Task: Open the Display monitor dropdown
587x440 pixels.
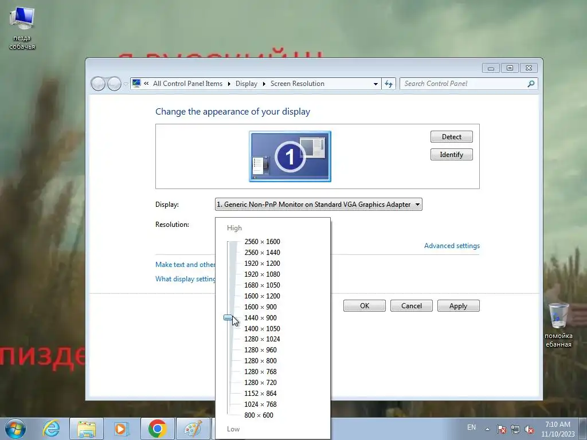Action: click(x=319, y=205)
